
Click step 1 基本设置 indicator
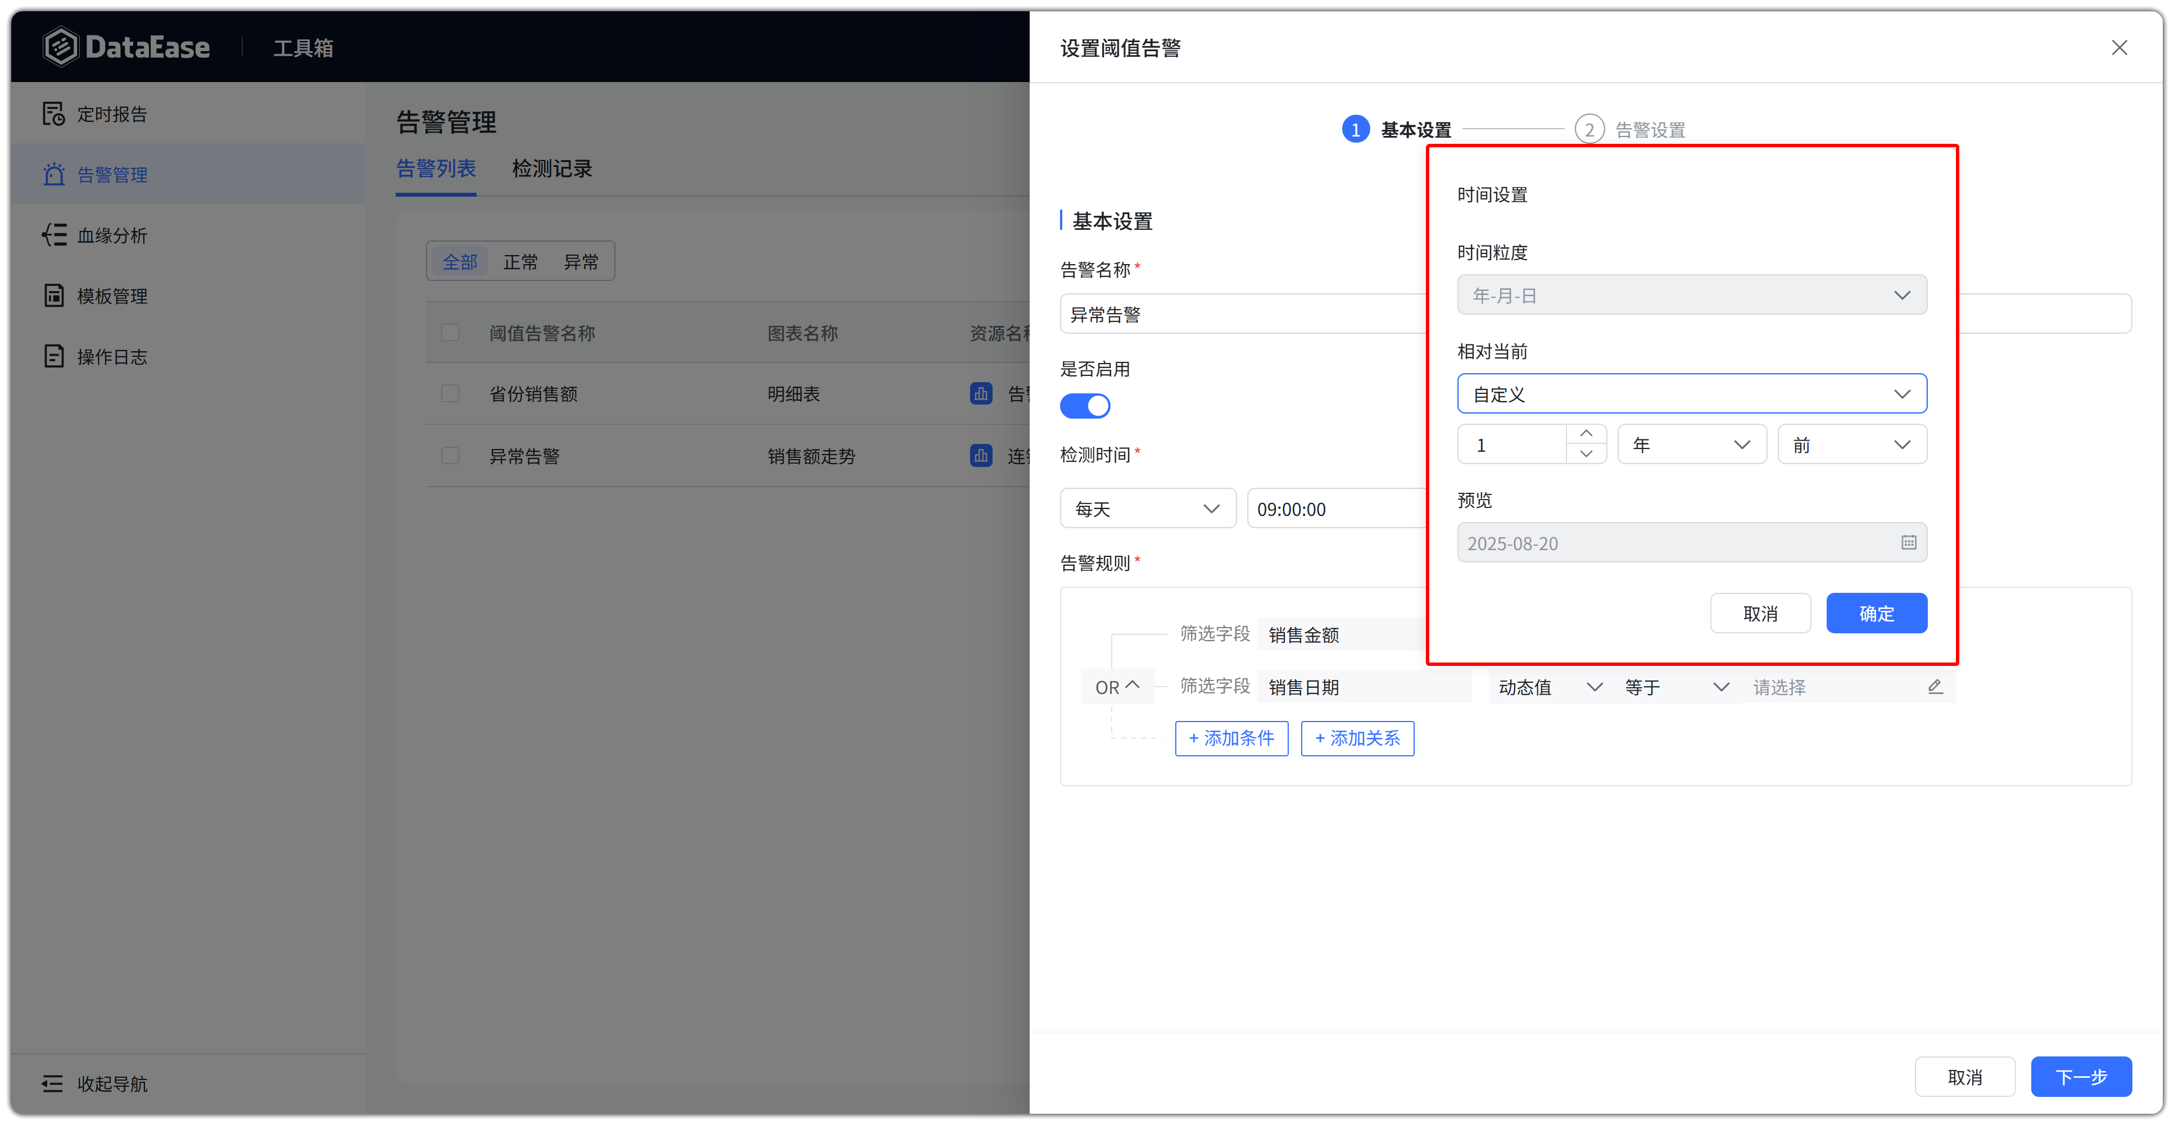click(1397, 129)
